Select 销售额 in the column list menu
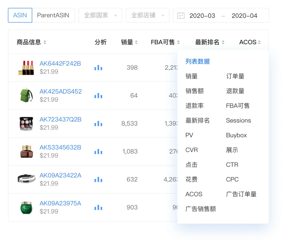 tap(194, 91)
